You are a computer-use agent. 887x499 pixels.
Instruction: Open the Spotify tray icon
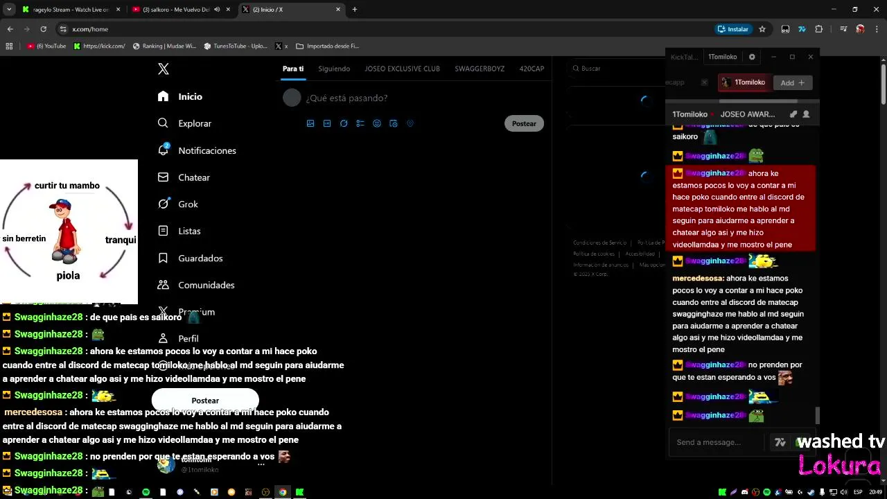[x=766, y=492]
